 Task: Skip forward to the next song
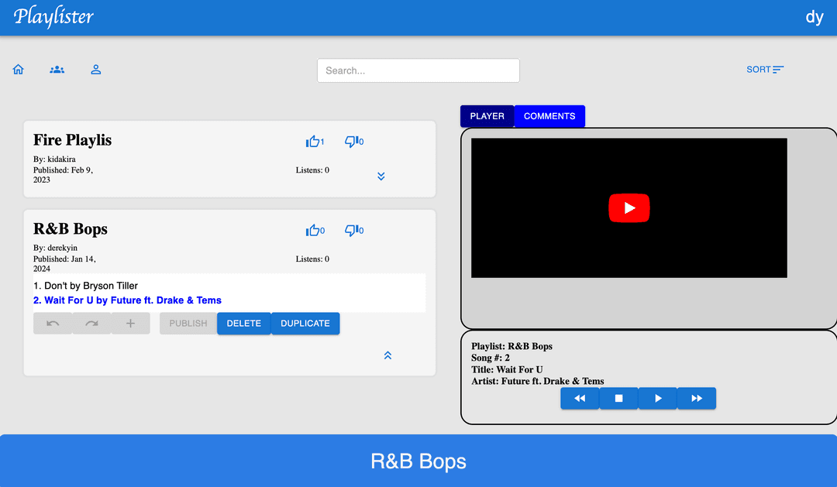(x=696, y=399)
